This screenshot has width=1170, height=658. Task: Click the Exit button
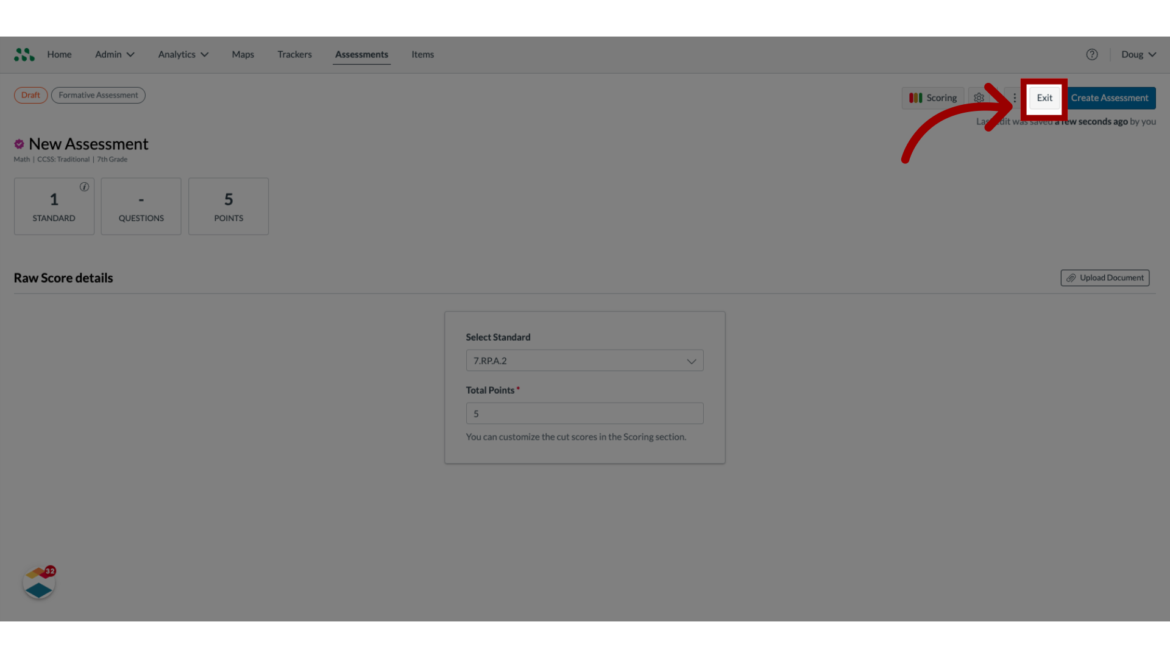1044,97
